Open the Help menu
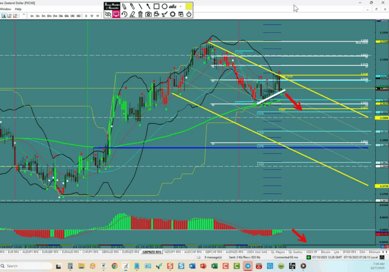Image resolution: width=389 pixels, height=272 pixels. 18,9
